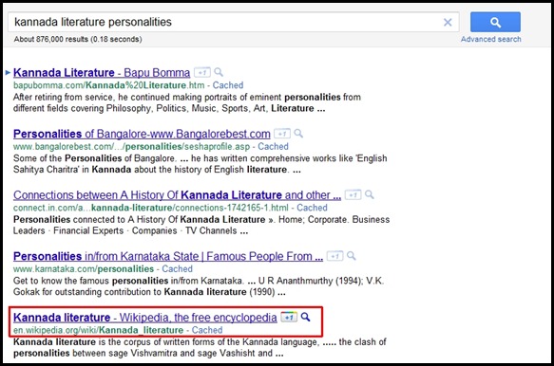Screen dimensions: 554x366
Task: Click preview magnifier beside Karnataka State result
Action: (x=352, y=256)
